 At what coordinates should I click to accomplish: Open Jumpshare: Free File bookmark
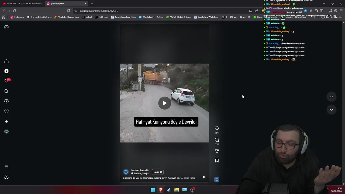pyautogui.click(x=123, y=17)
